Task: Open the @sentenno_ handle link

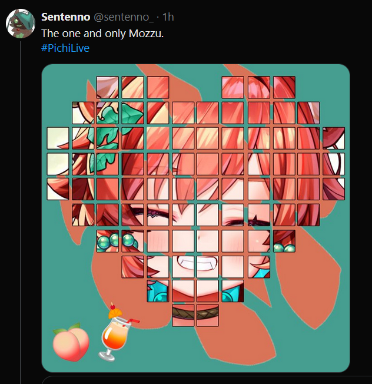Action: click(x=124, y=17)
